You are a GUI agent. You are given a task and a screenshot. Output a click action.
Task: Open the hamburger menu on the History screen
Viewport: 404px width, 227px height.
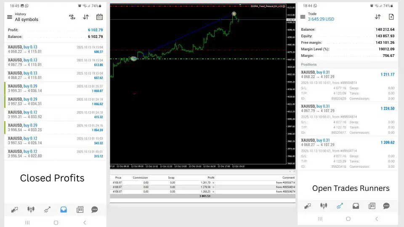[10, 17]
